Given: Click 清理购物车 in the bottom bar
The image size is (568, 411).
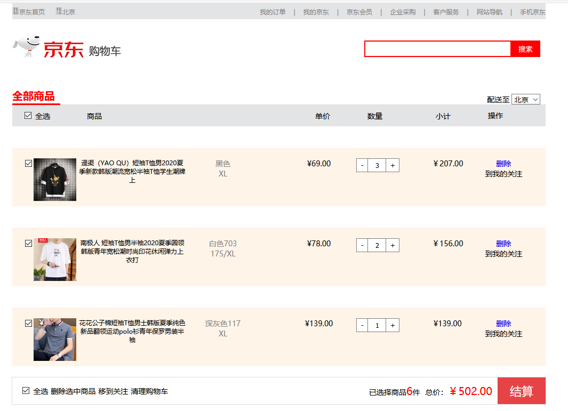Looking at the screenshot, I should point(149,391).
